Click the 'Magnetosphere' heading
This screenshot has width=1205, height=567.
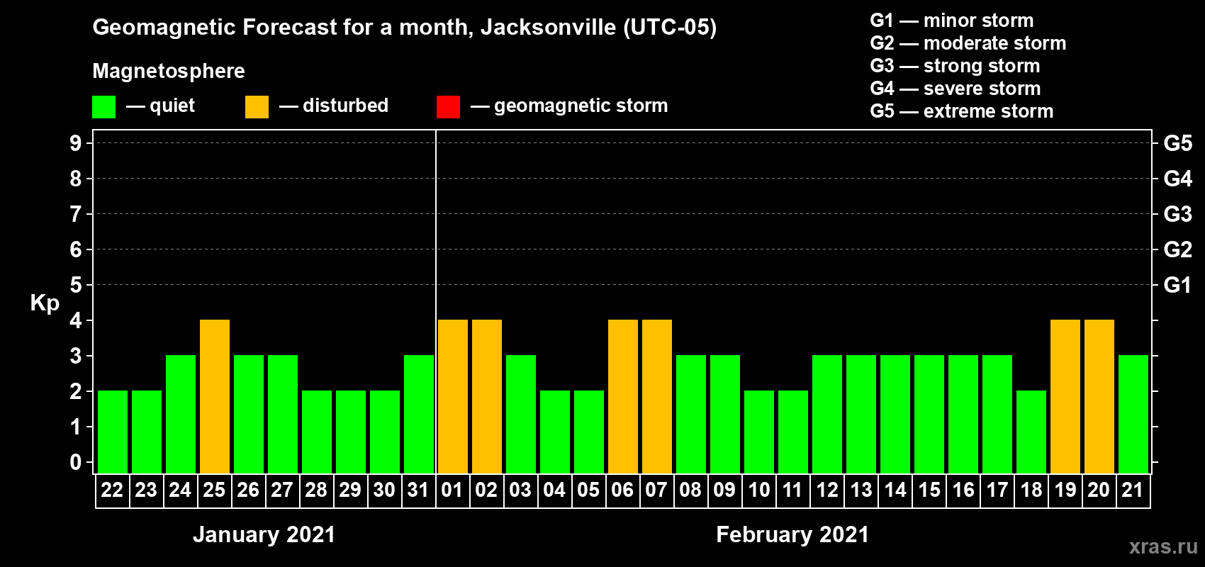coord(169,71)
